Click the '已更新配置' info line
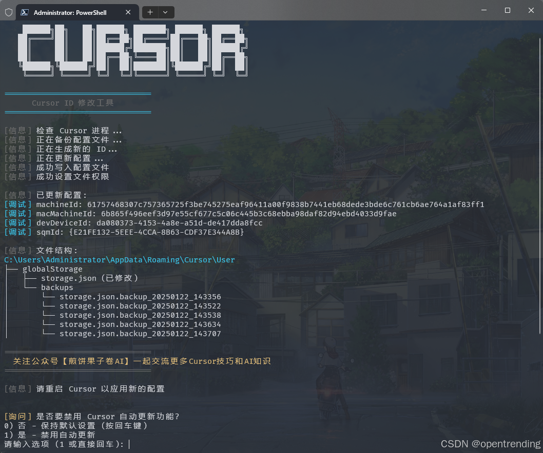 click(x=46, y=195)
